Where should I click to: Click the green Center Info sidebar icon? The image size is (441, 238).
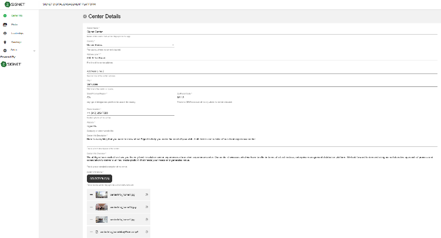(x=5, y=16)
